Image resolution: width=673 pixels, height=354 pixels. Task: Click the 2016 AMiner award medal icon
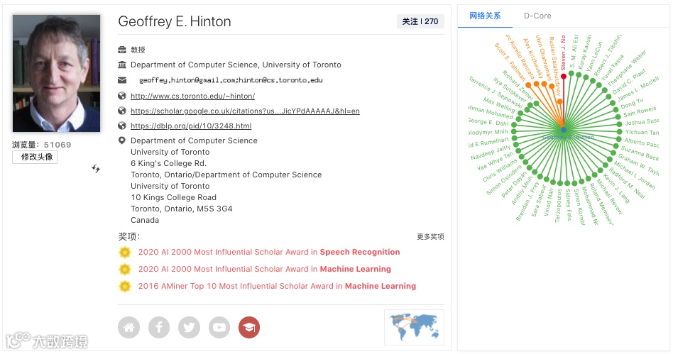coord(125,286)
